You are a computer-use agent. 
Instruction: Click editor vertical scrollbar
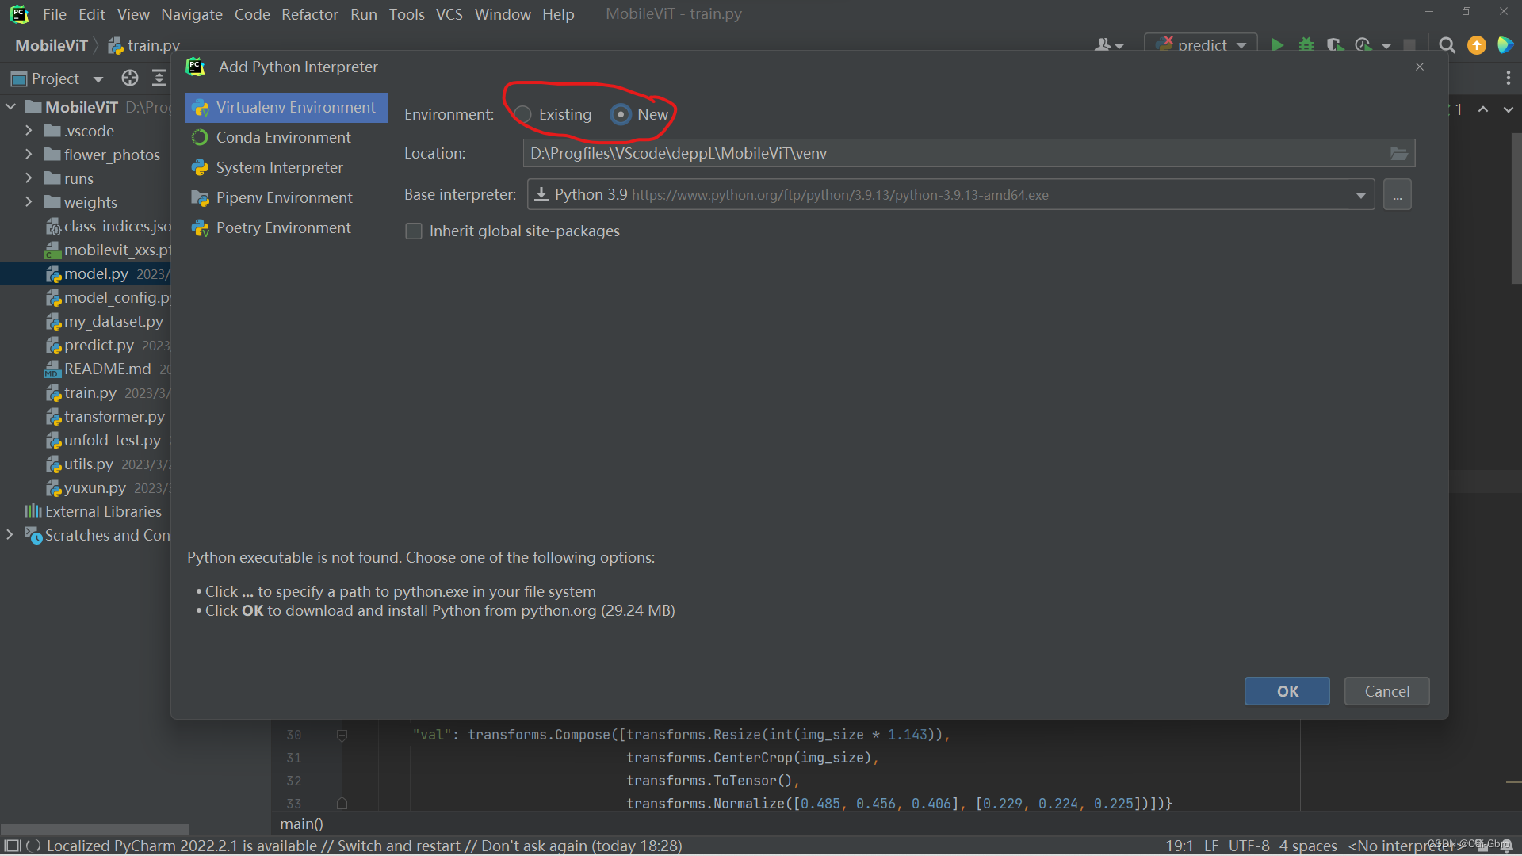(x=1516, y=208)
